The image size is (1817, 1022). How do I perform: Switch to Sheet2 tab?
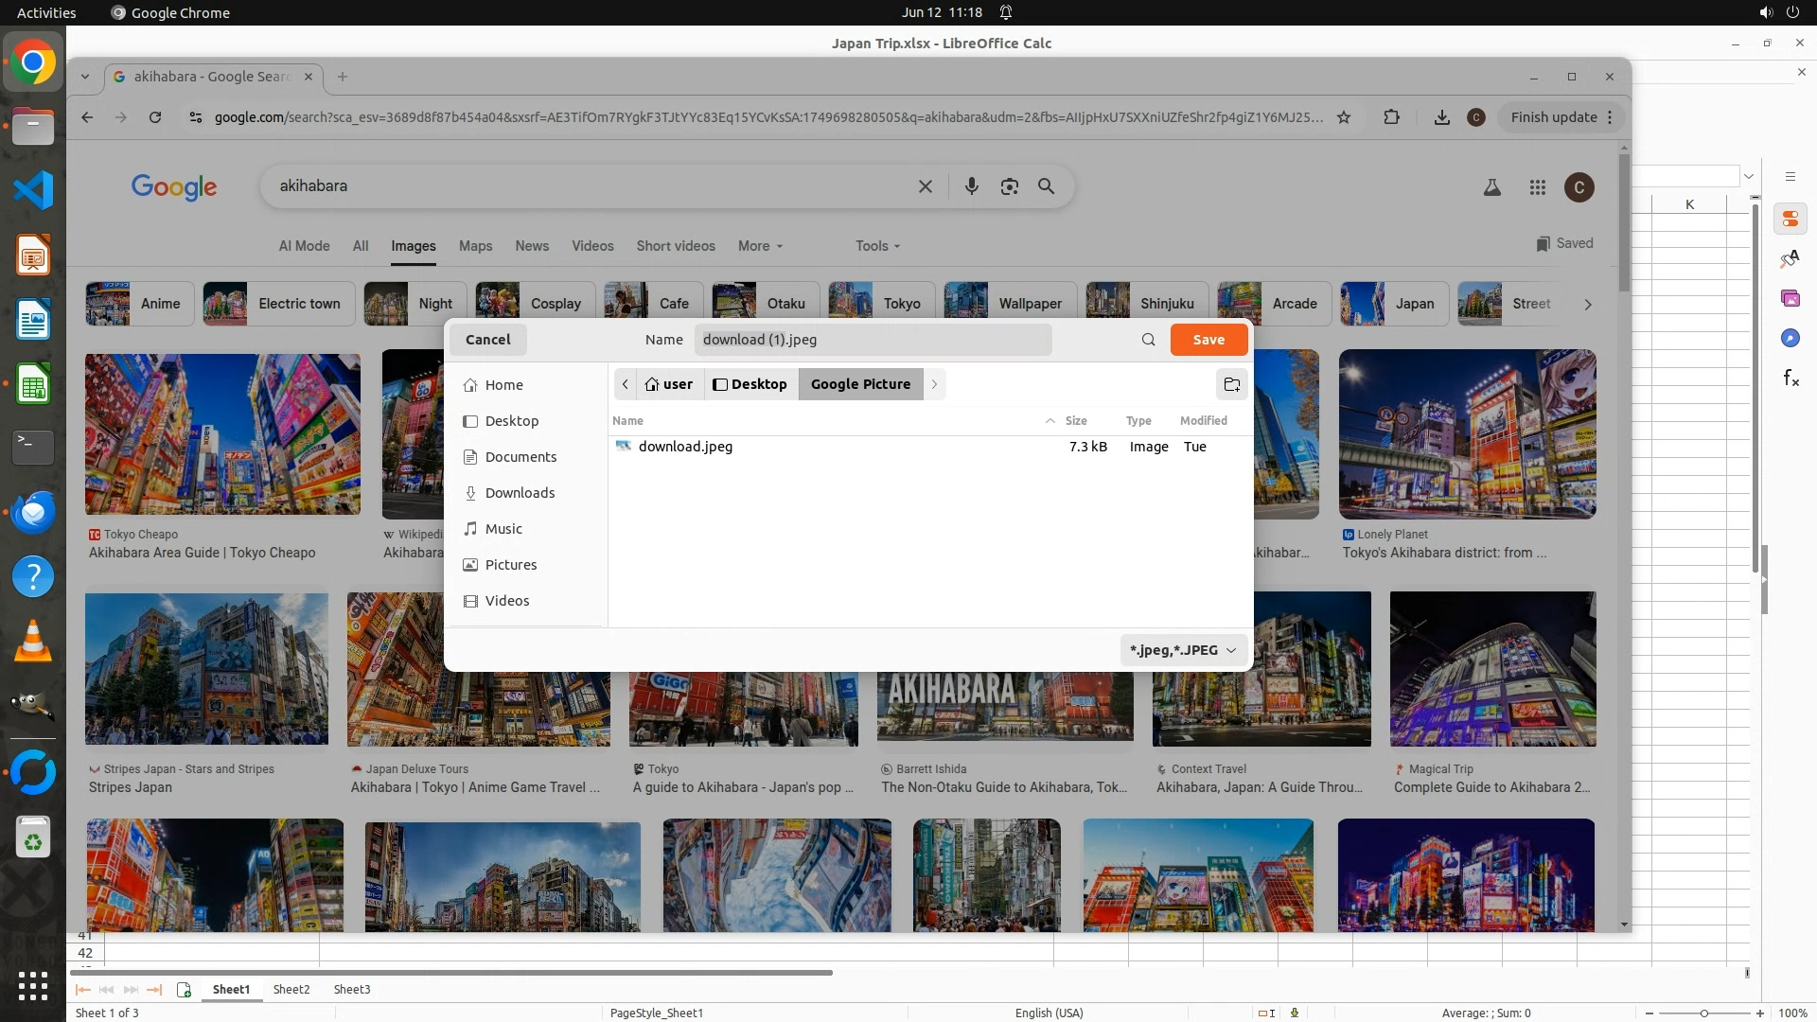click(291, 989)
